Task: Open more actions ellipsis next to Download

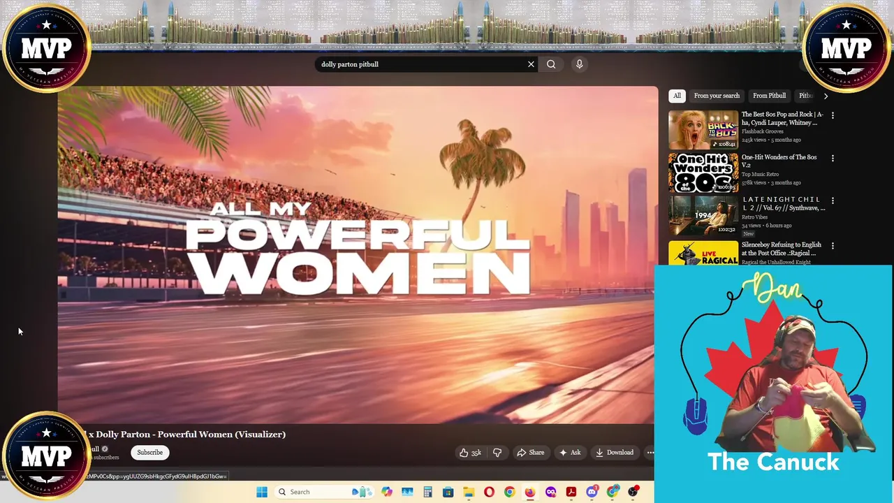Action: click(650, 453)
